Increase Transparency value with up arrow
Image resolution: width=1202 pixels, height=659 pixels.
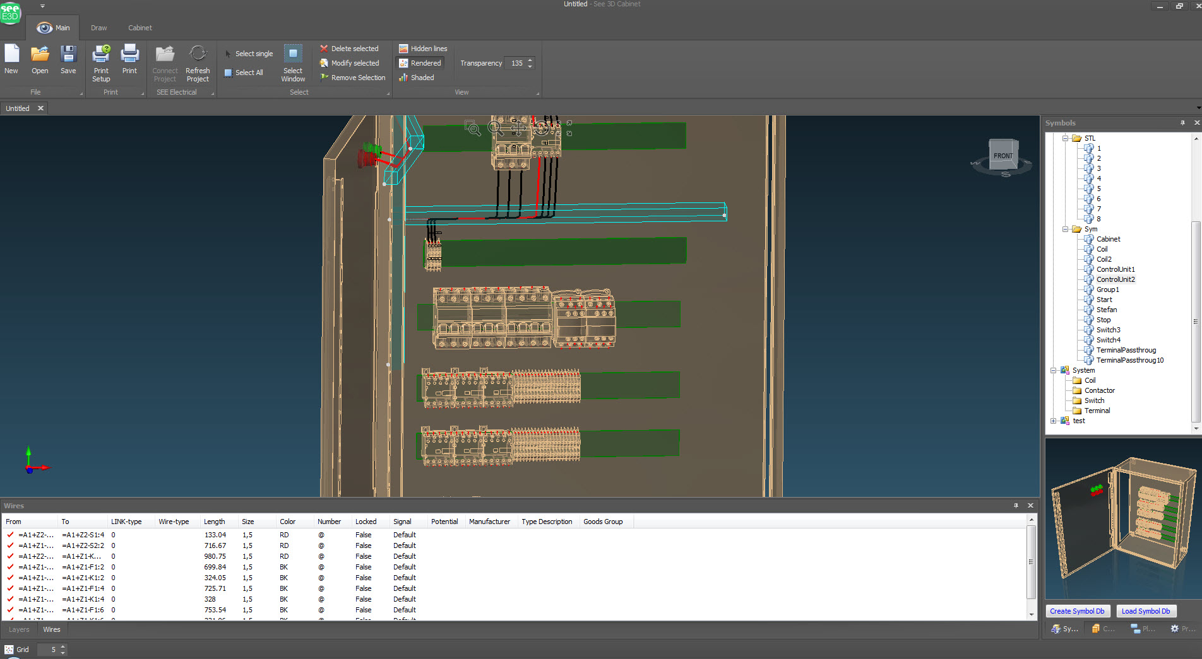(x=530, y=60)
